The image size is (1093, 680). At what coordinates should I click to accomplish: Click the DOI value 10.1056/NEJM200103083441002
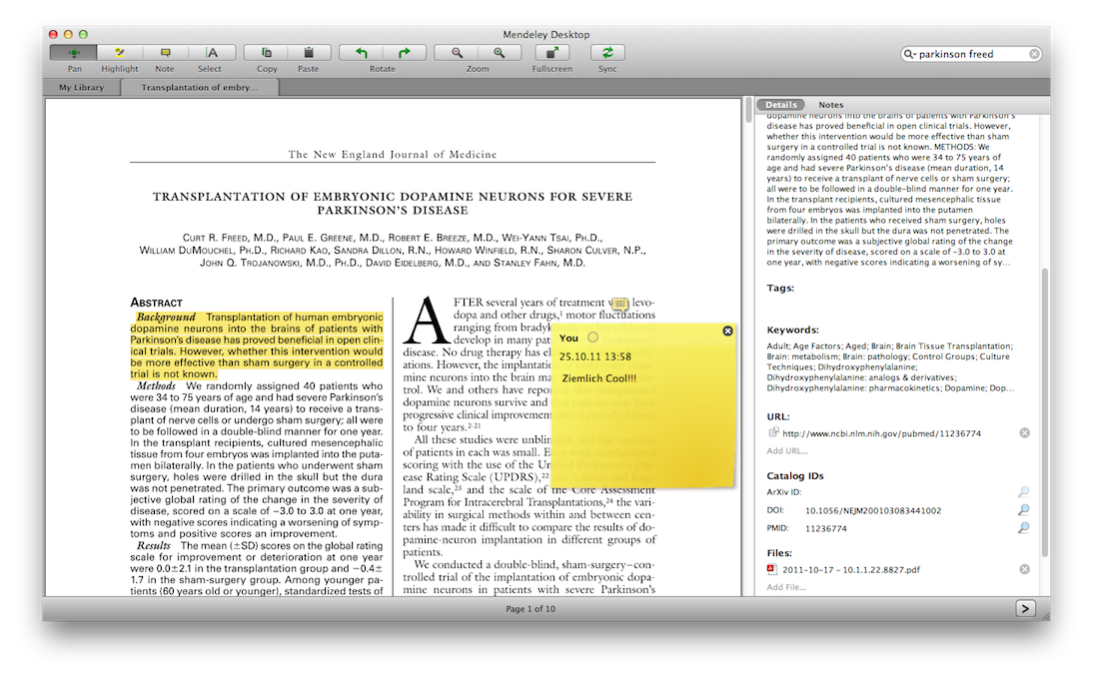(873, 510)
